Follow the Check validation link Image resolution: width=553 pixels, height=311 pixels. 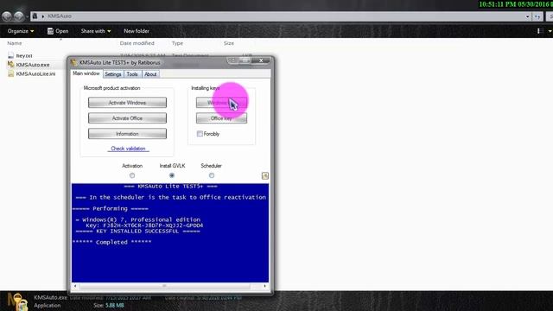(x=128, y=149)
